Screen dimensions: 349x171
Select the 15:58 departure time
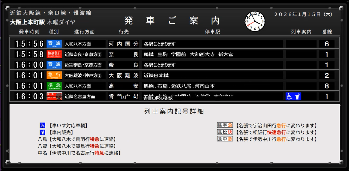coord(29,54)
